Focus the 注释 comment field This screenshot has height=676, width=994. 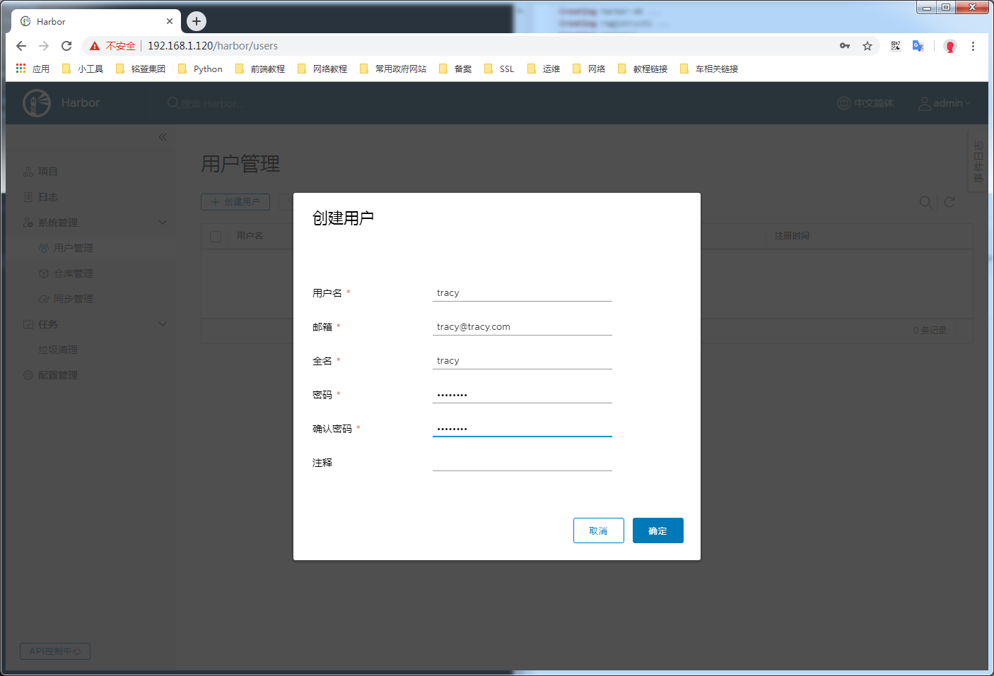[522, 462]
